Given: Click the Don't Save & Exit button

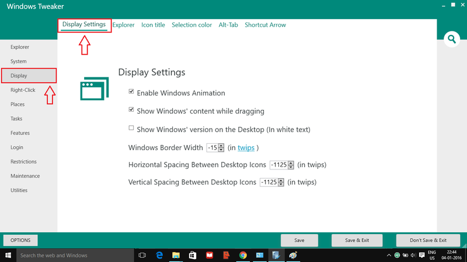Looking at the screenshot, I should [x=428, y=240].
